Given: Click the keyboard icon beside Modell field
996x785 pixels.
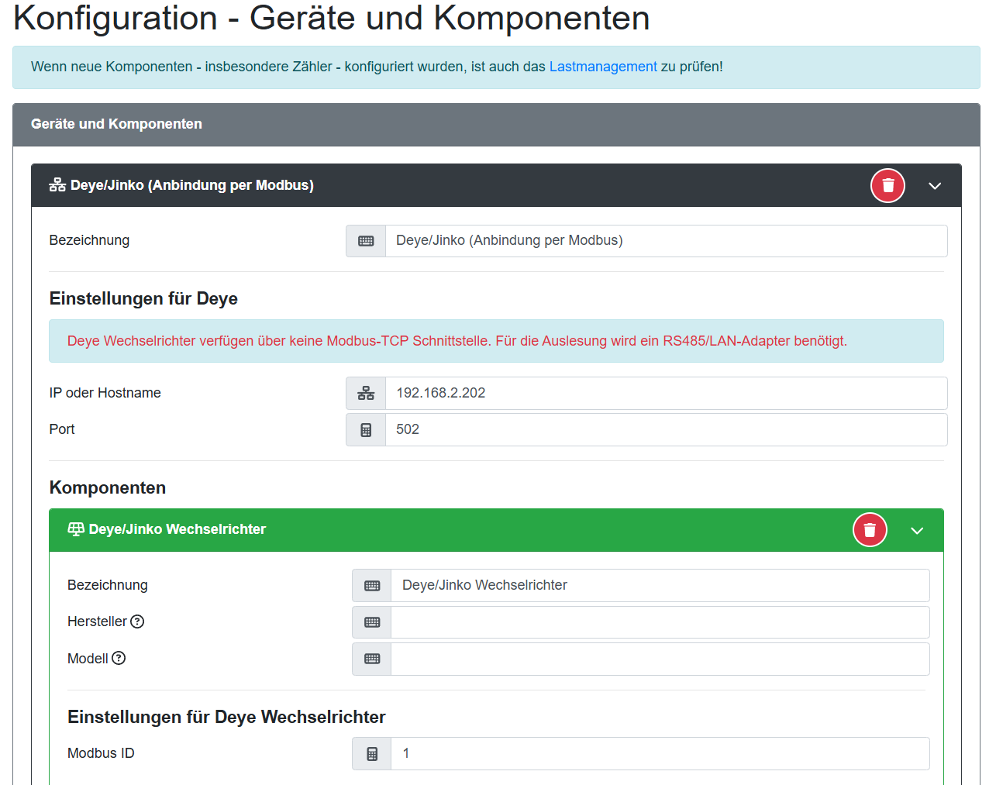Looking at the screenshot, I should (372, 659).
